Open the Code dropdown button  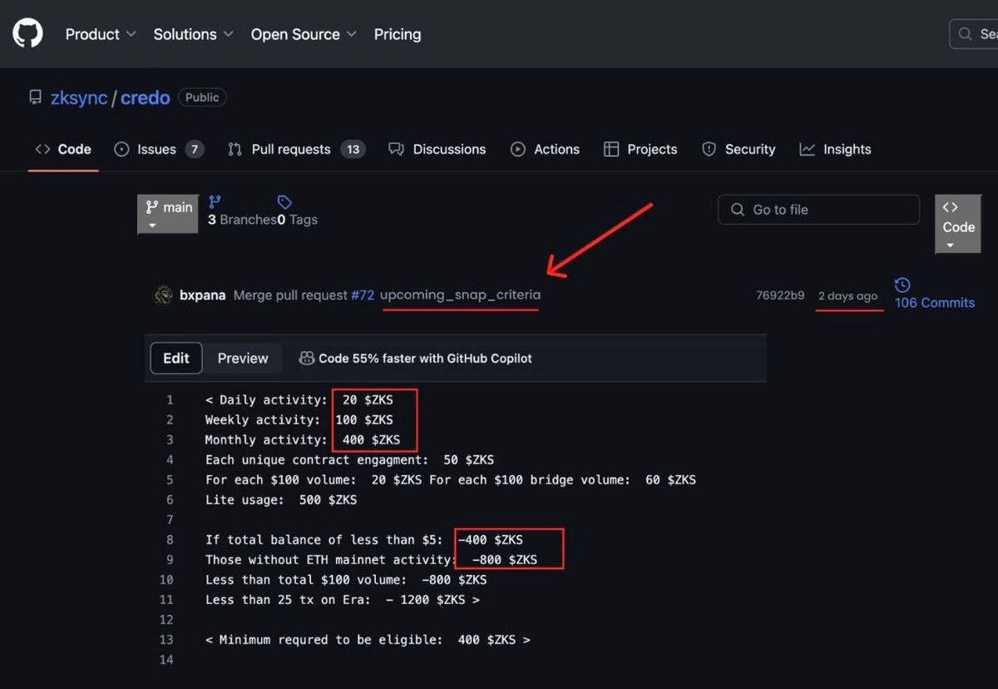pos(958,225)
